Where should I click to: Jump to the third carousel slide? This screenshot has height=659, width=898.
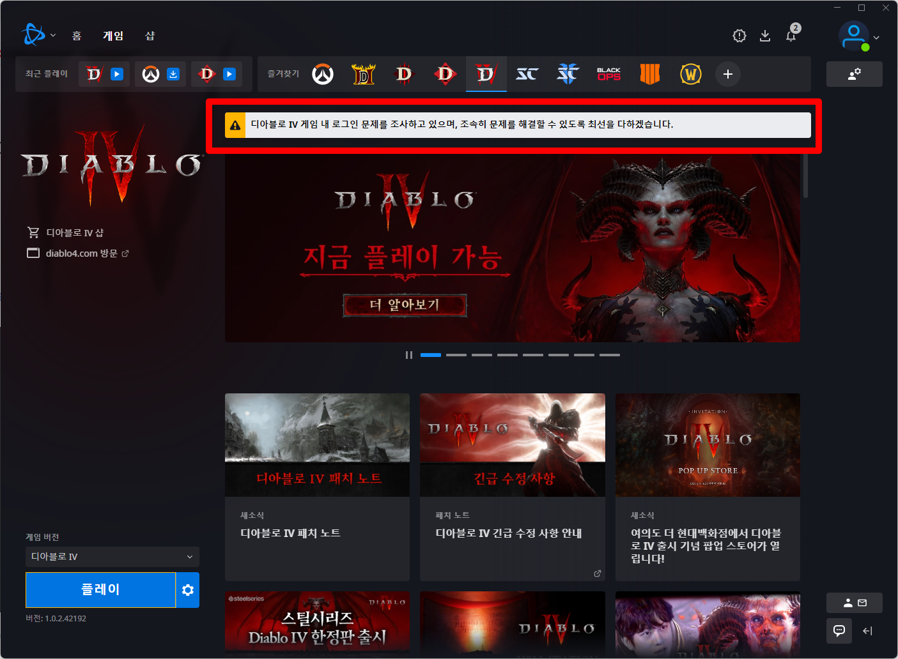coord(482,355)
